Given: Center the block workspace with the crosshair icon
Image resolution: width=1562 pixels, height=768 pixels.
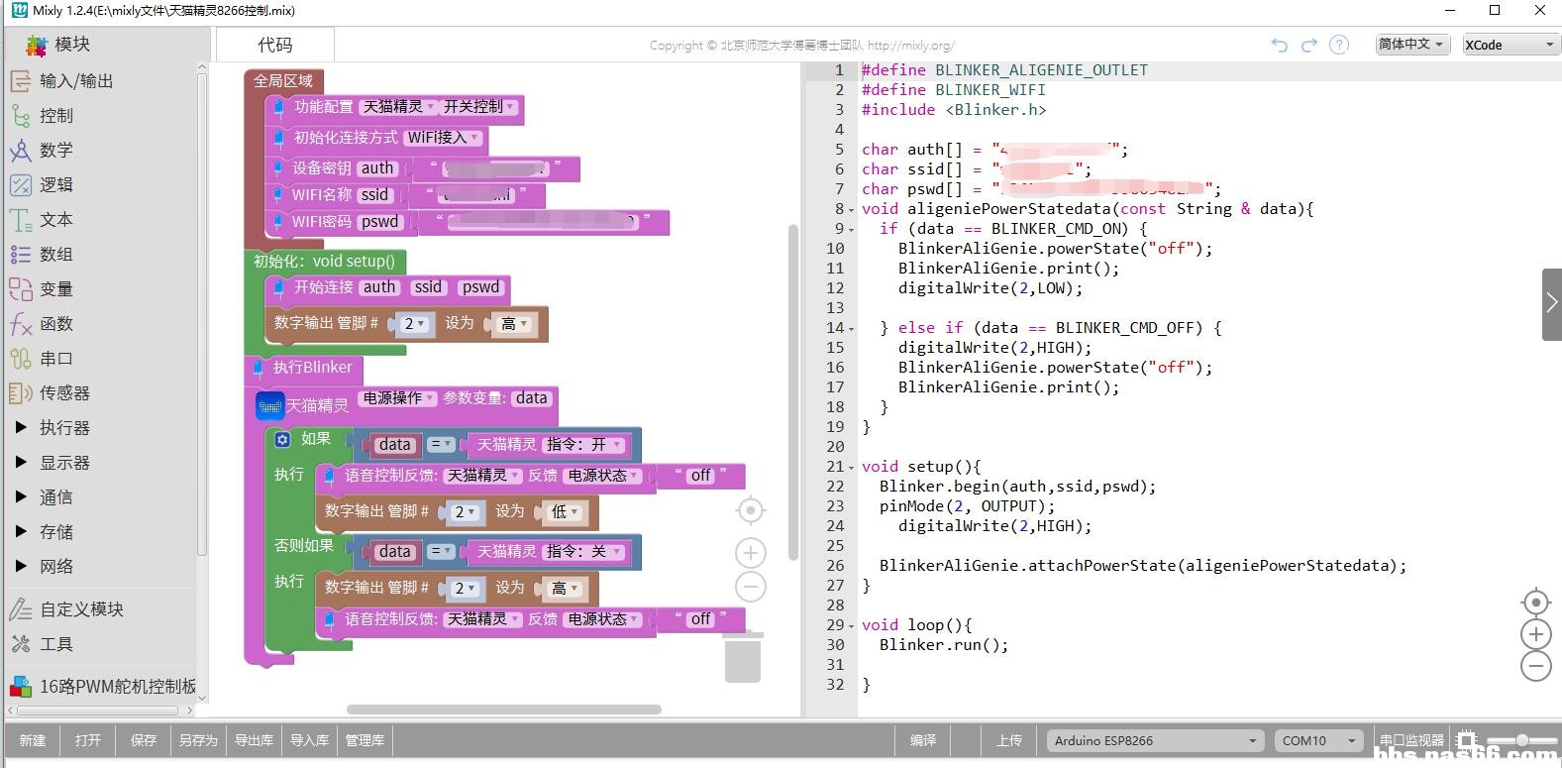Looking at the screenshot, I should click(751, 510).
